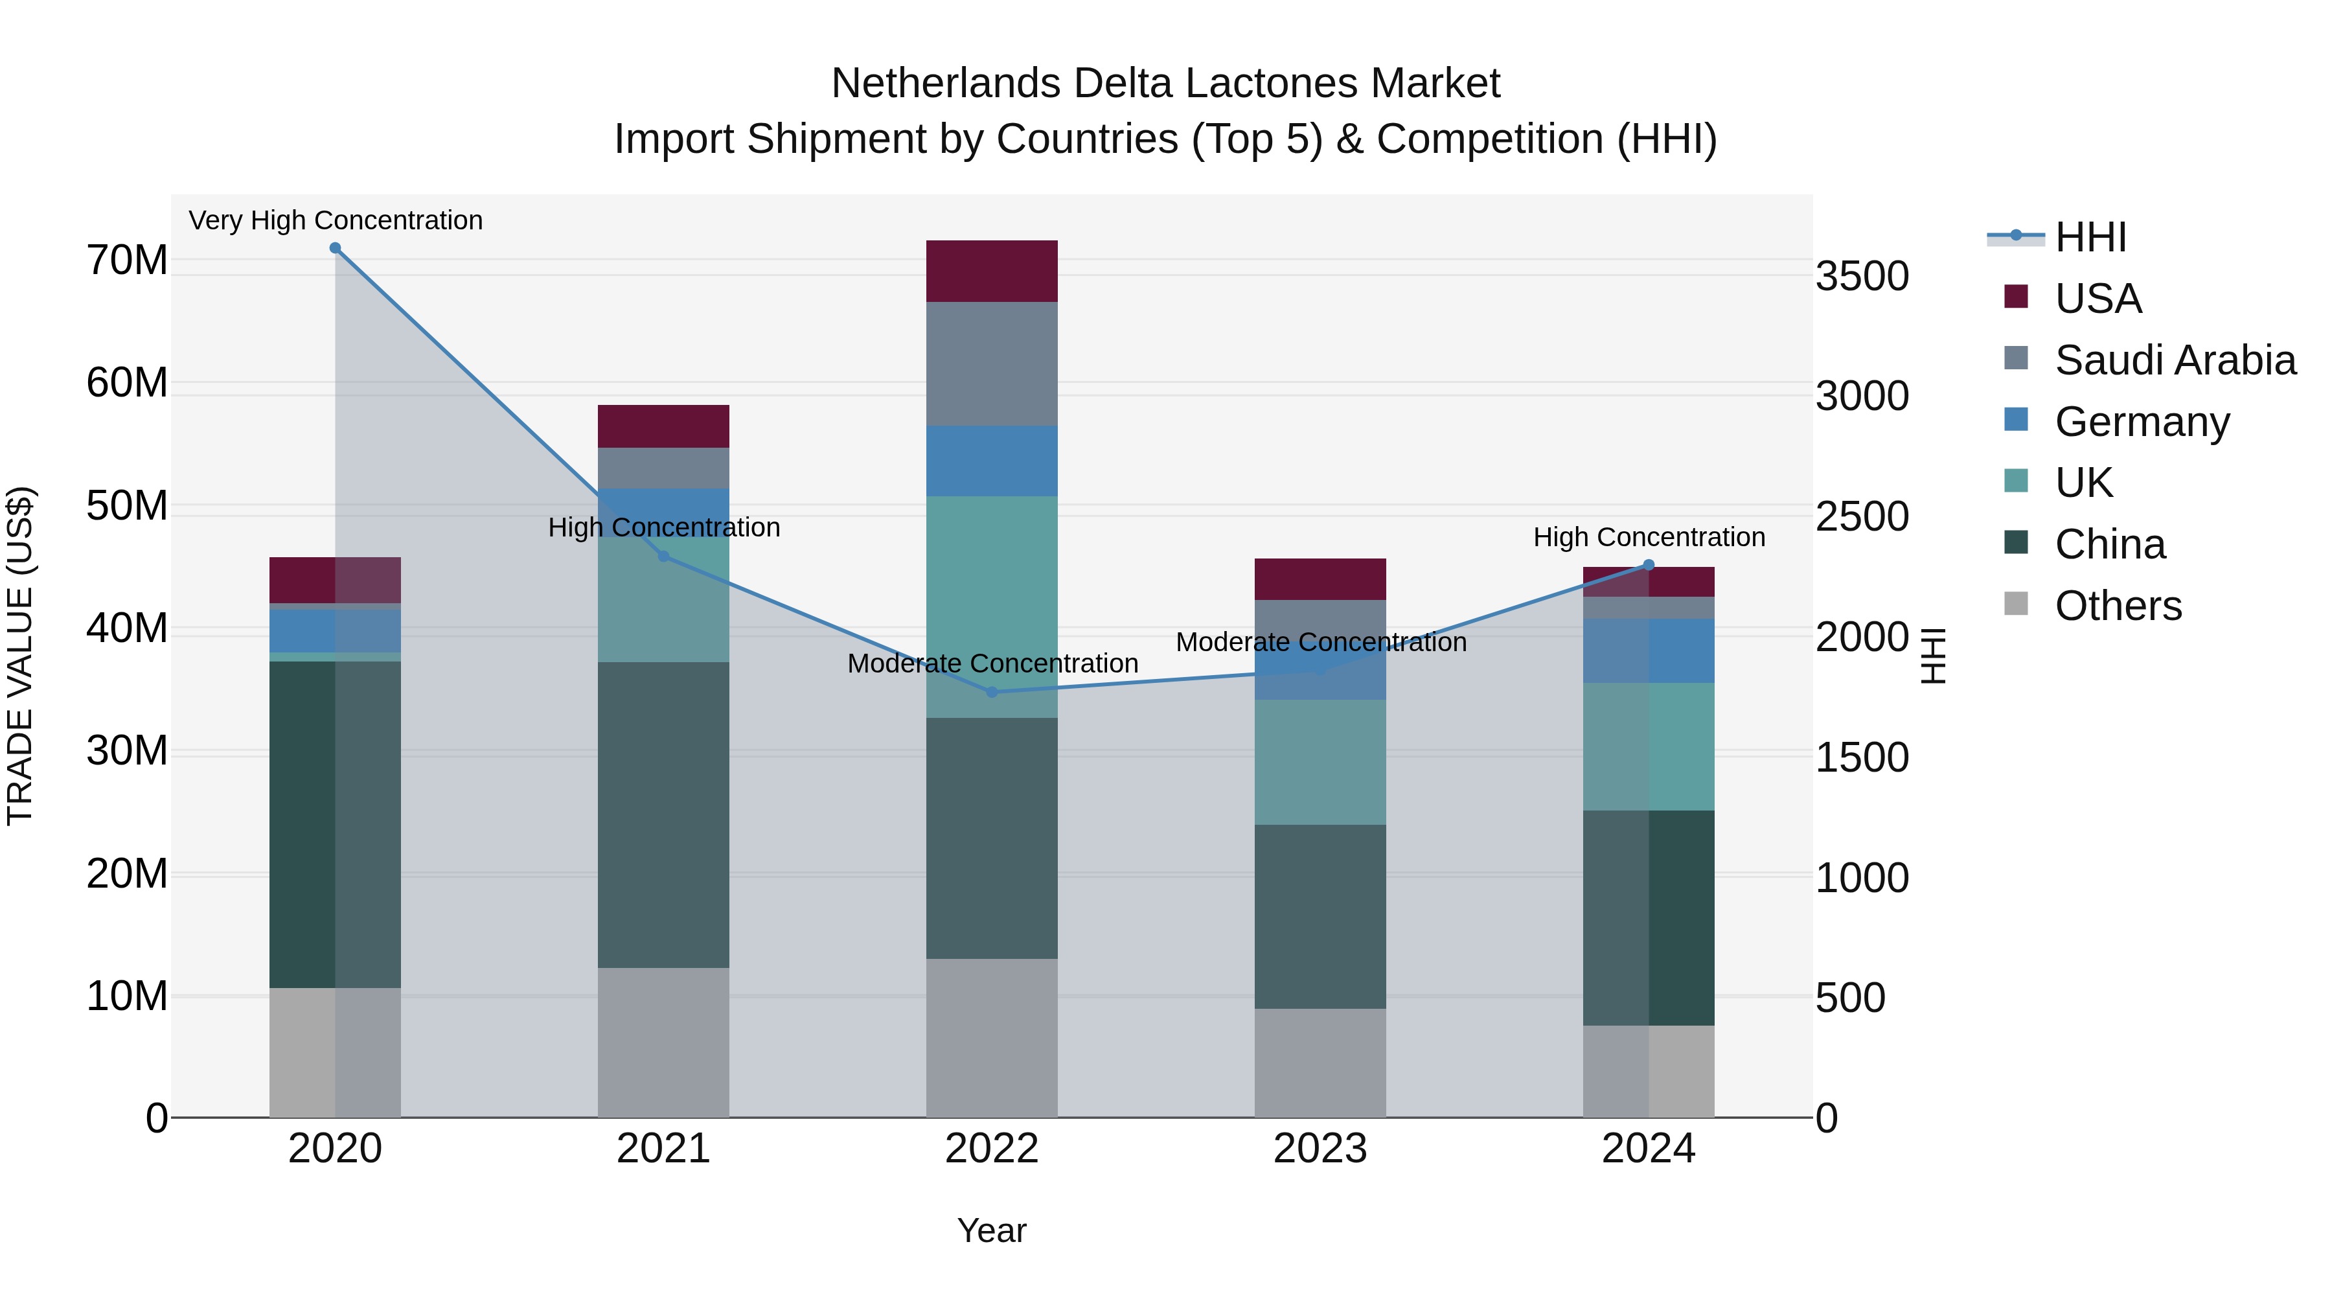Click the 3500 tick on right axis
Image resolution: width=2332 pixels, height=1312 pixels.
point(1862,276)
